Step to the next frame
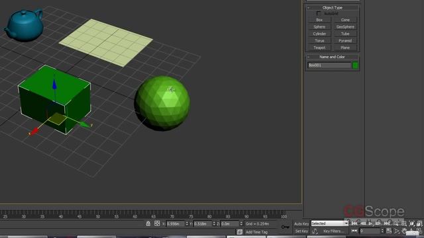 378,223
